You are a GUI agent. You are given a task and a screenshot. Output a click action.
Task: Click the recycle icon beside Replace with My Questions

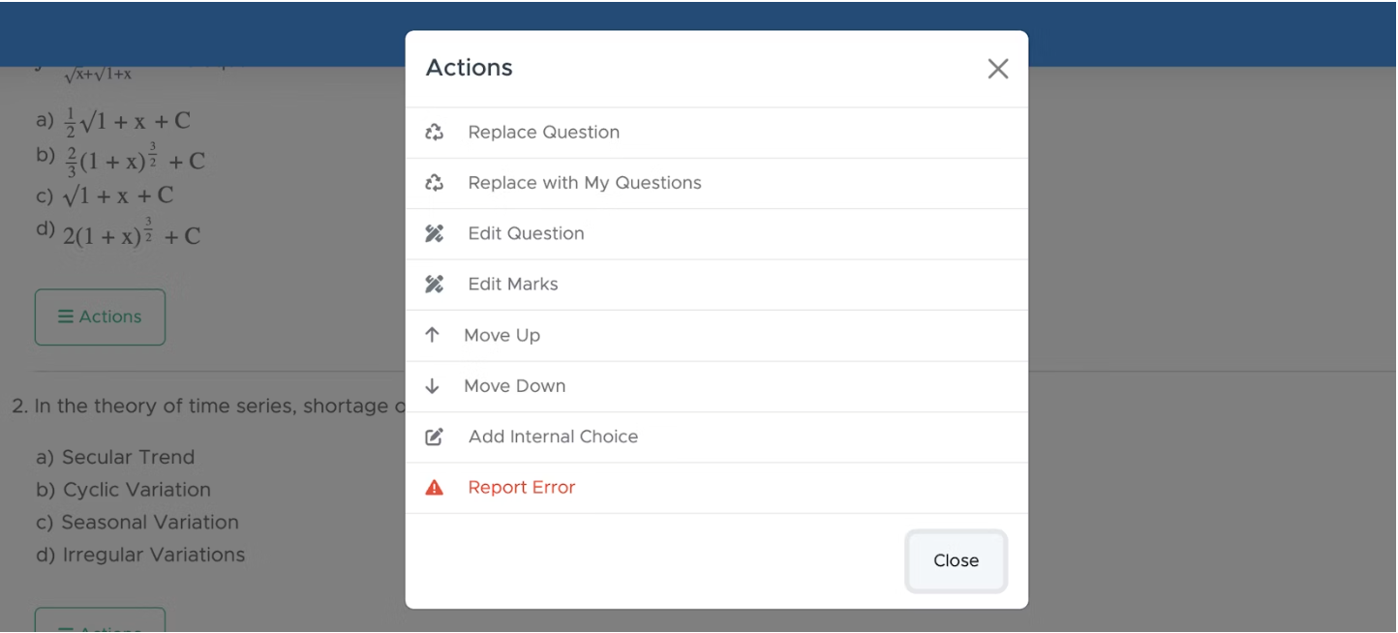pyautogui.click(x=435, y=183)
